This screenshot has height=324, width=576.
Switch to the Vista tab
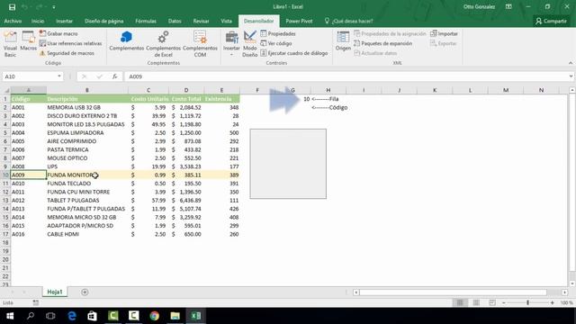[226, 21]
